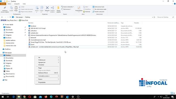Launch Firefox from taskbar
This screenshot has width=176, height=99.
[x=46, y=97]
